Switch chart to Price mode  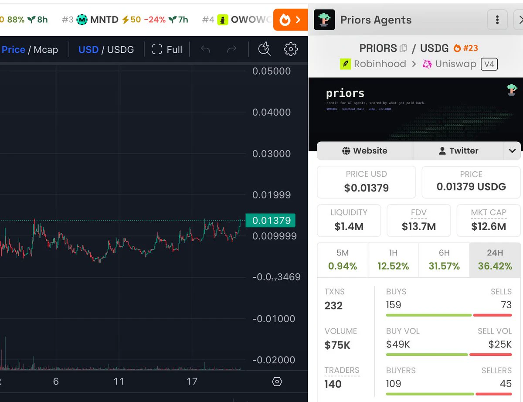(x=14, y=50)
